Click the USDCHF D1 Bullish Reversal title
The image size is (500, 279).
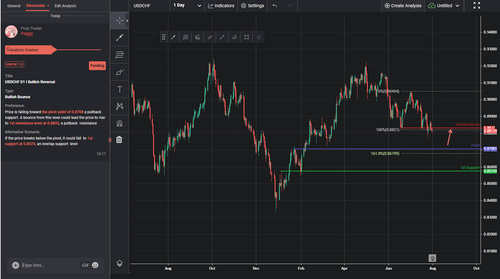30,82
